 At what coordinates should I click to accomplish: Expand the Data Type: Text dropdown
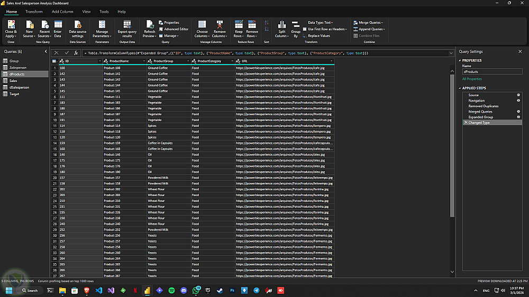pos(320,23)
